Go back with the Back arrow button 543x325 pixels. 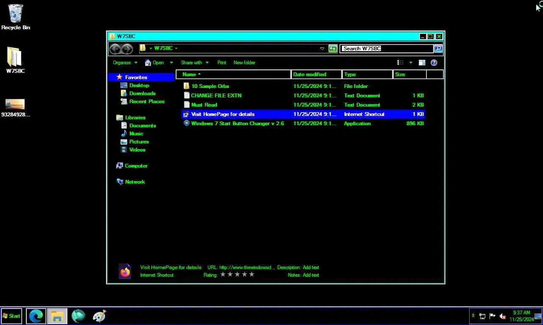tap(115, 49)
